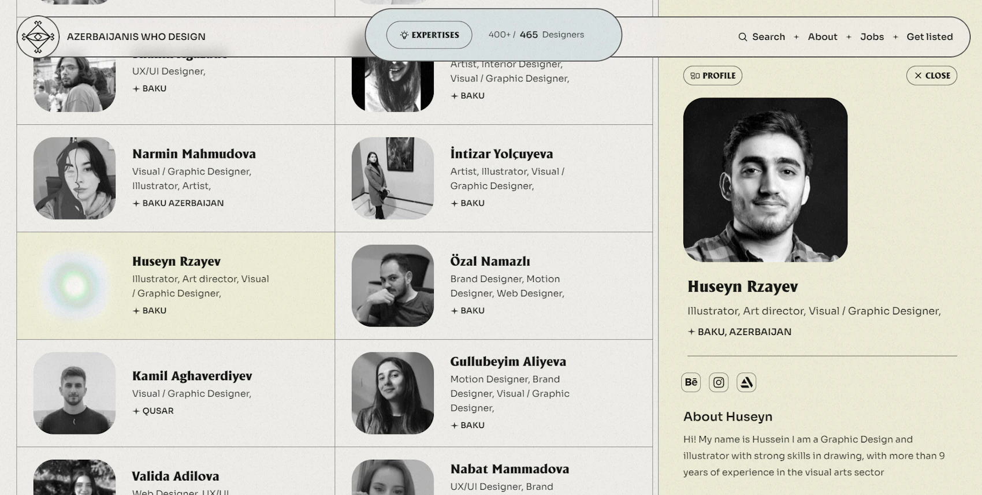Go to the About page

(823, 37)
